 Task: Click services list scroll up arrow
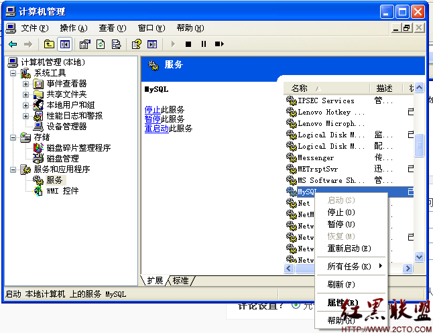(419, 88)
